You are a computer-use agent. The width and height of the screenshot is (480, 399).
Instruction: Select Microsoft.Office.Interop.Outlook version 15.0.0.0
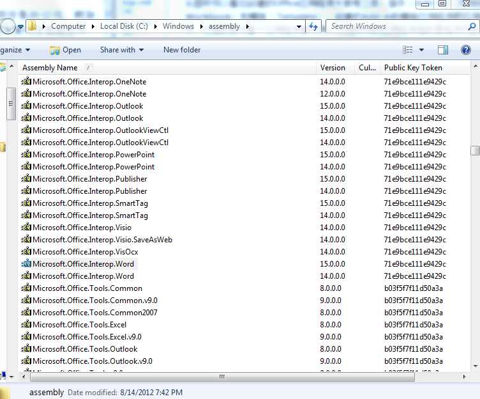pos(88,106)
